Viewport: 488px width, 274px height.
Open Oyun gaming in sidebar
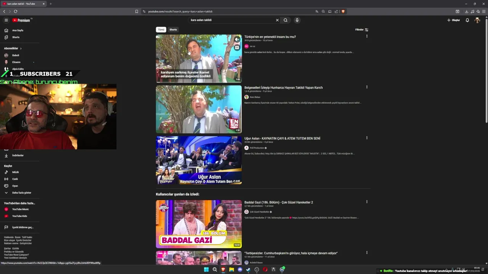point(15,186)
